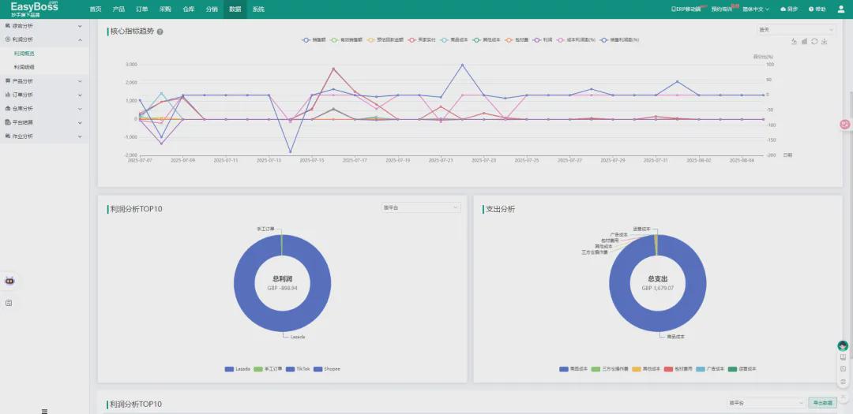The image size is (853, 414).
Task: Select 利润概览 in the sidebar
Action: click(24, 54)
